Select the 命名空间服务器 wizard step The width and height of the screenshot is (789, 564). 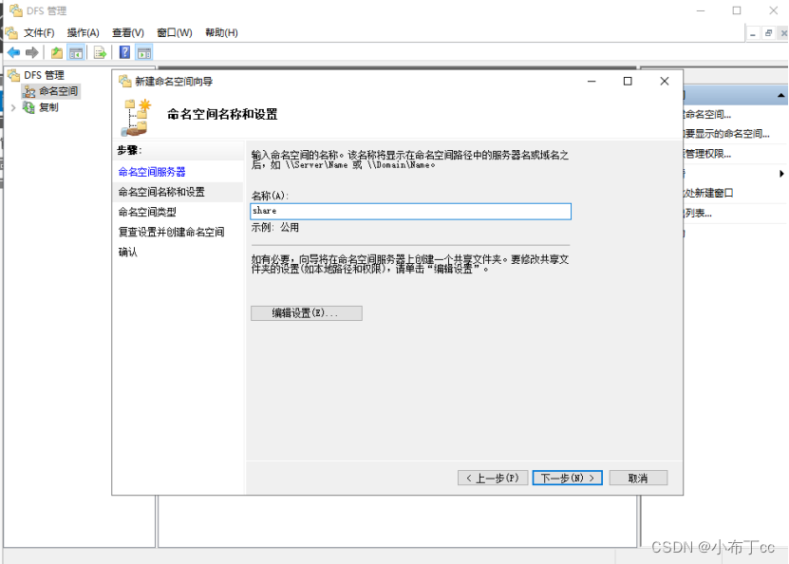click(152, 174)
